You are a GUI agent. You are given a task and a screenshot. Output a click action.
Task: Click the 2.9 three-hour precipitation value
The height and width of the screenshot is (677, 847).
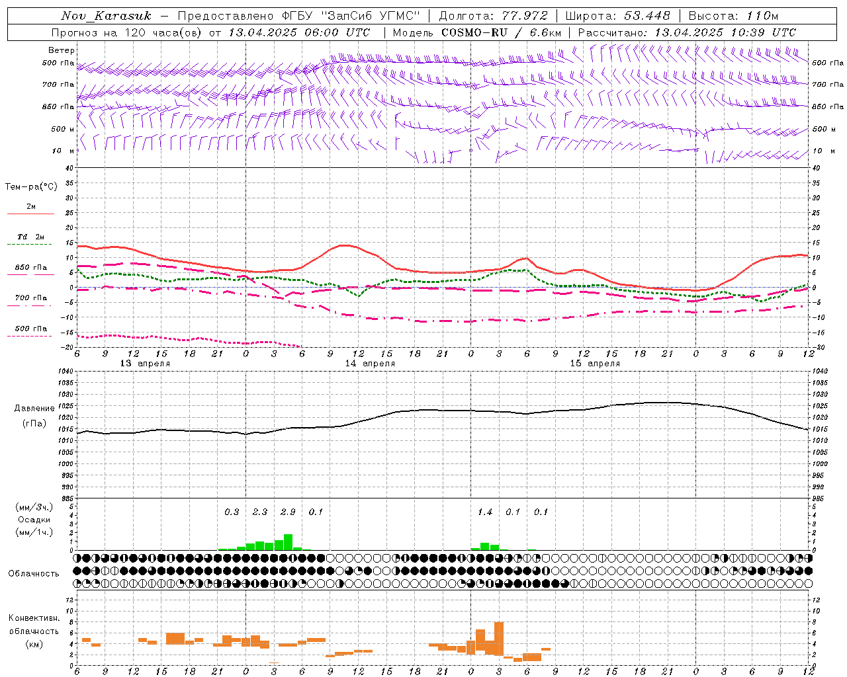click(x=288, y=512)
